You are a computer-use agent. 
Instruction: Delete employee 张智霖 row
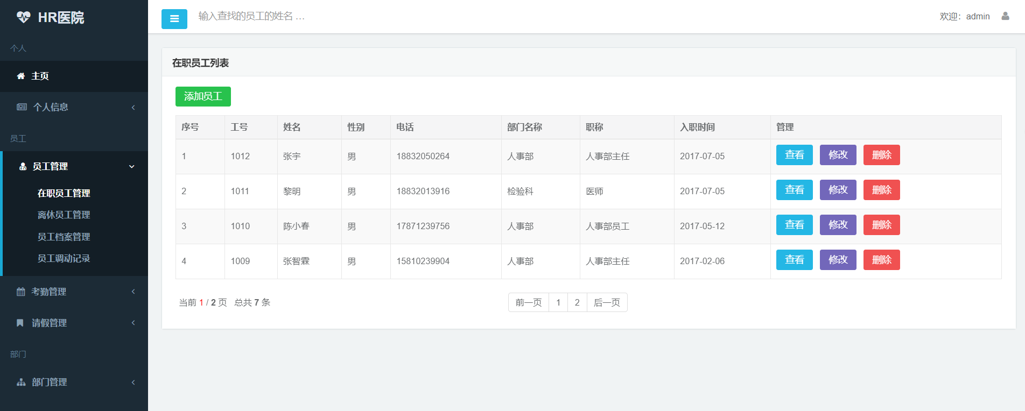(x=882, y=260)
